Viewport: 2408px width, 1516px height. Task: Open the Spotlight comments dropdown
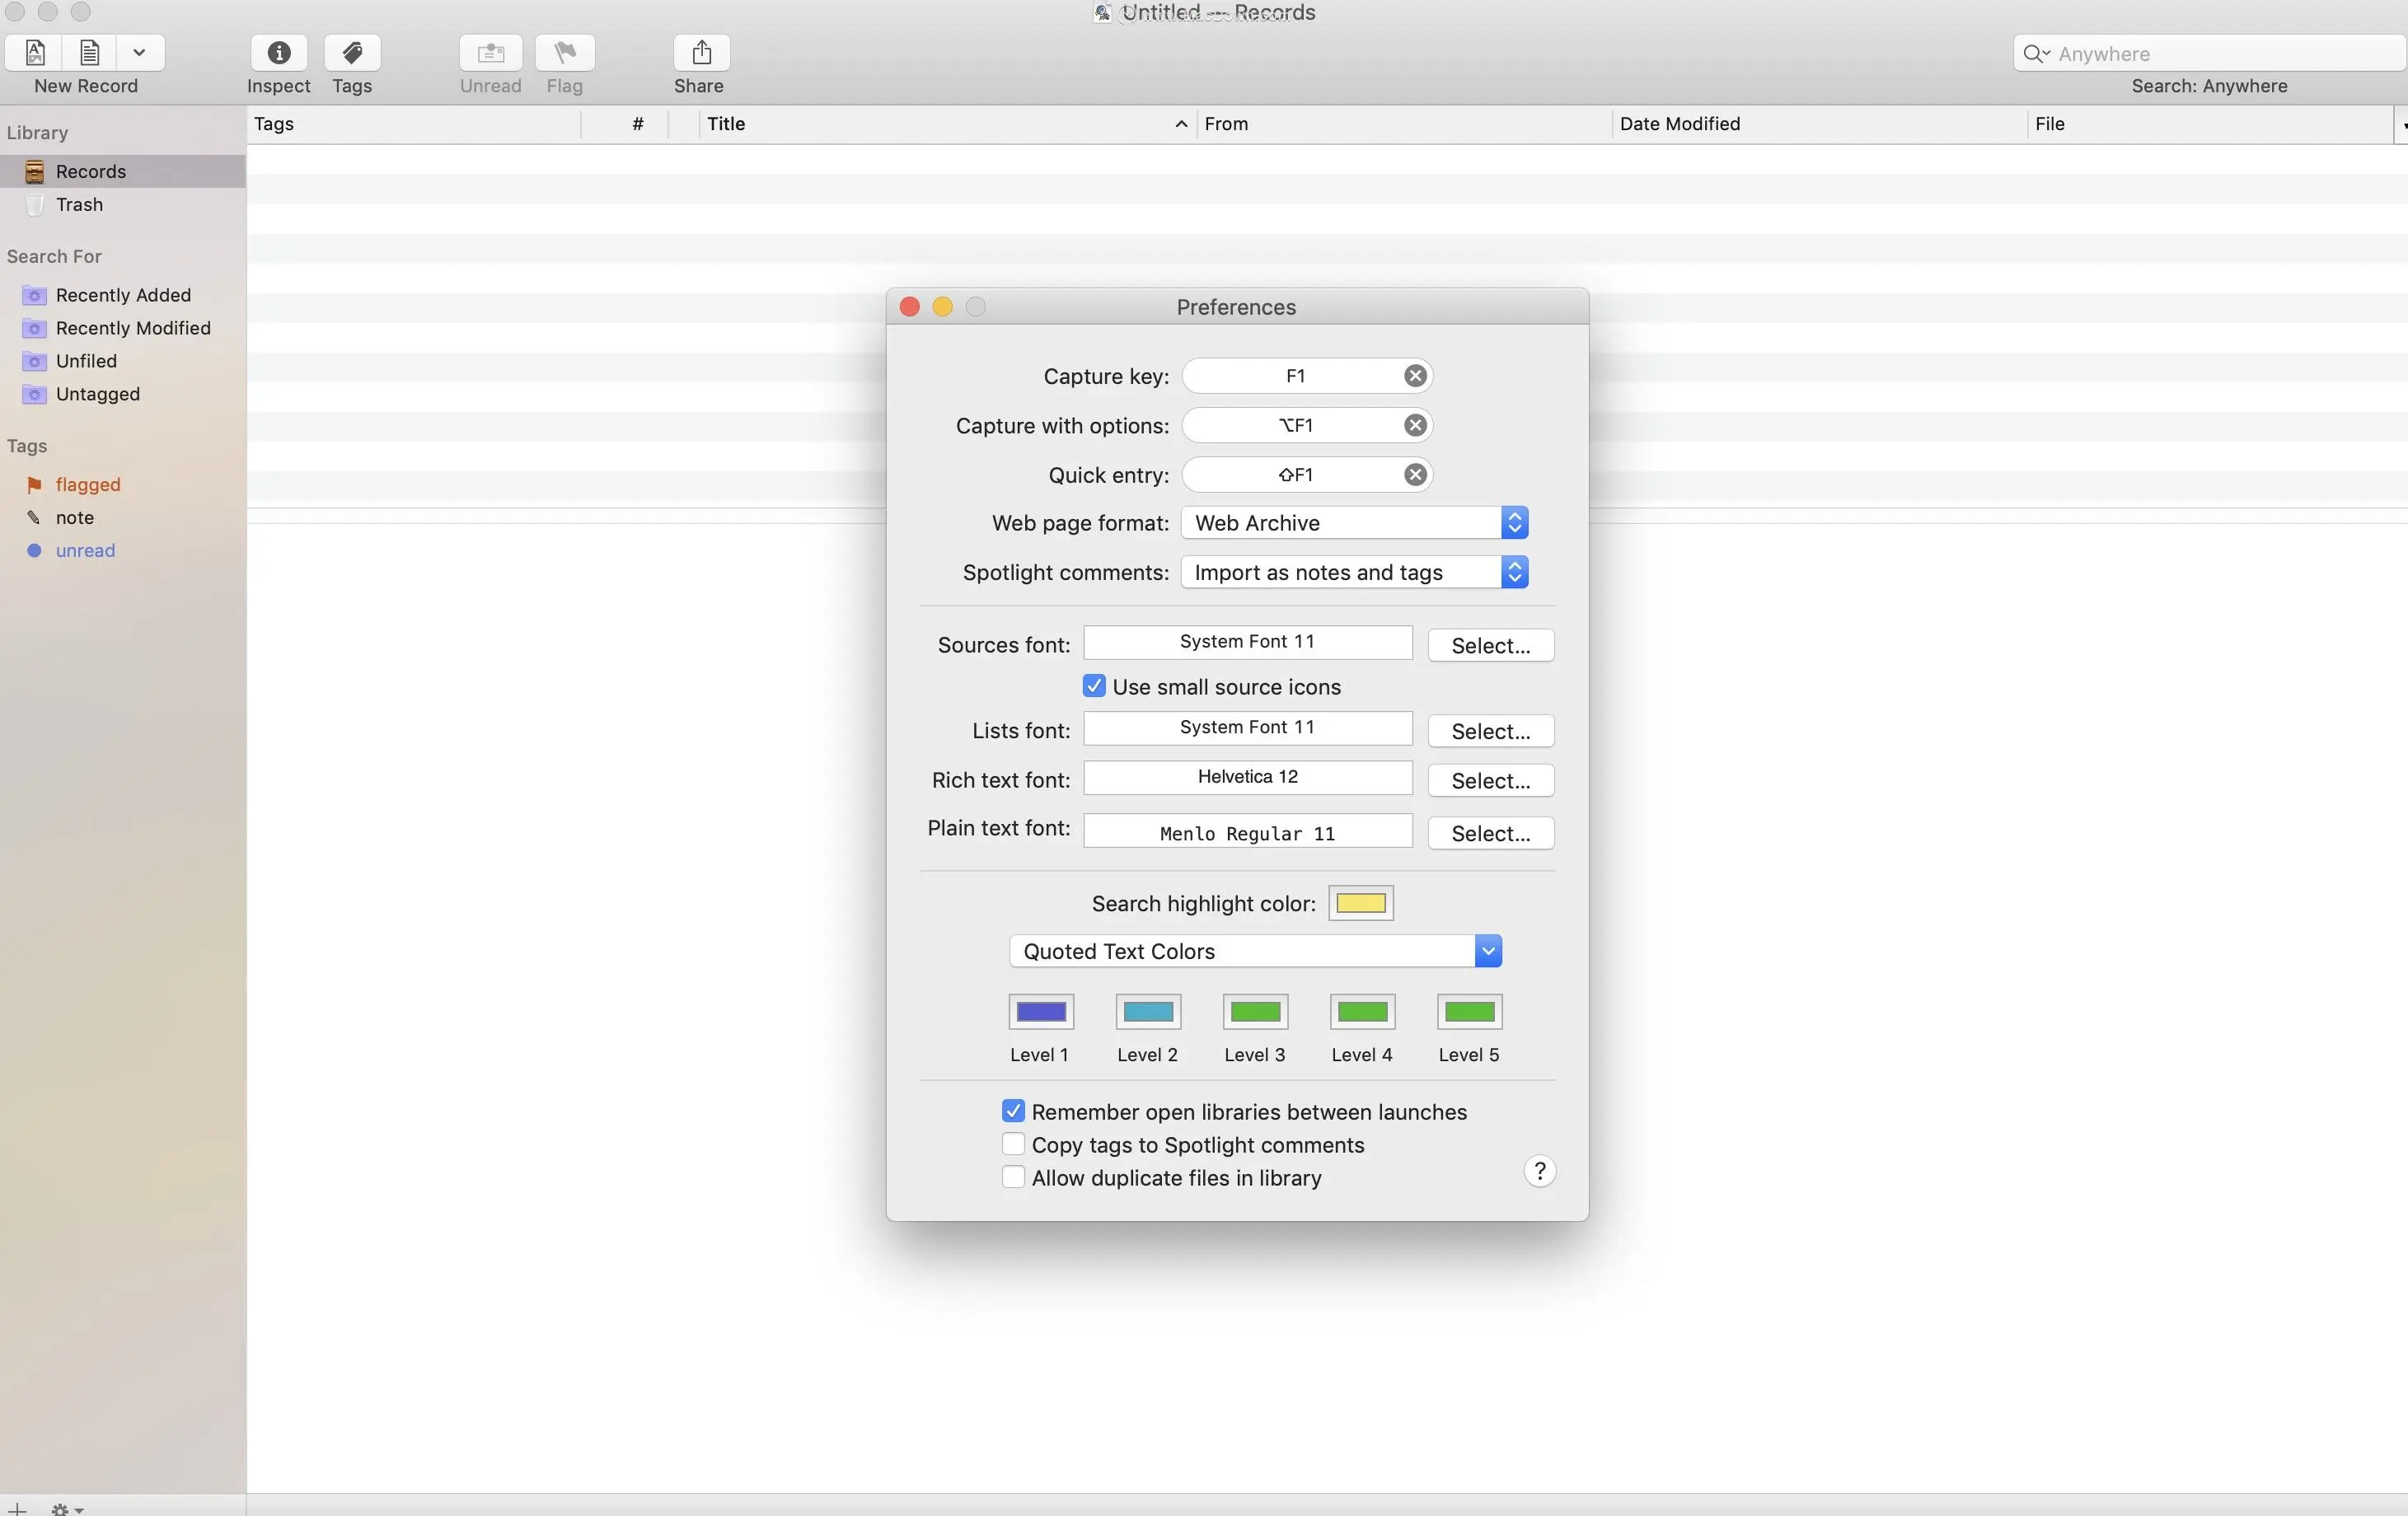(1354, 572)
